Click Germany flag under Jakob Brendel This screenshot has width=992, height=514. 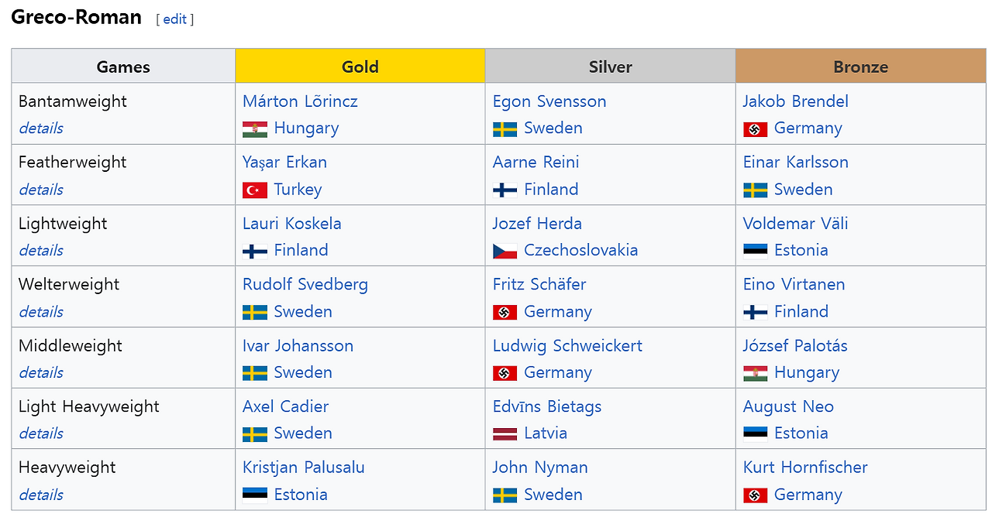pos(755,129)
